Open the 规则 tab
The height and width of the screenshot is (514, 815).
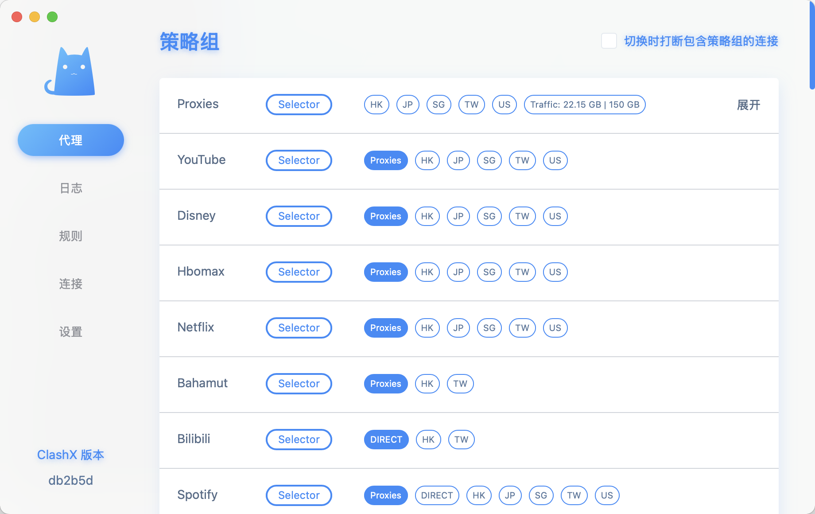coord(71,236)
